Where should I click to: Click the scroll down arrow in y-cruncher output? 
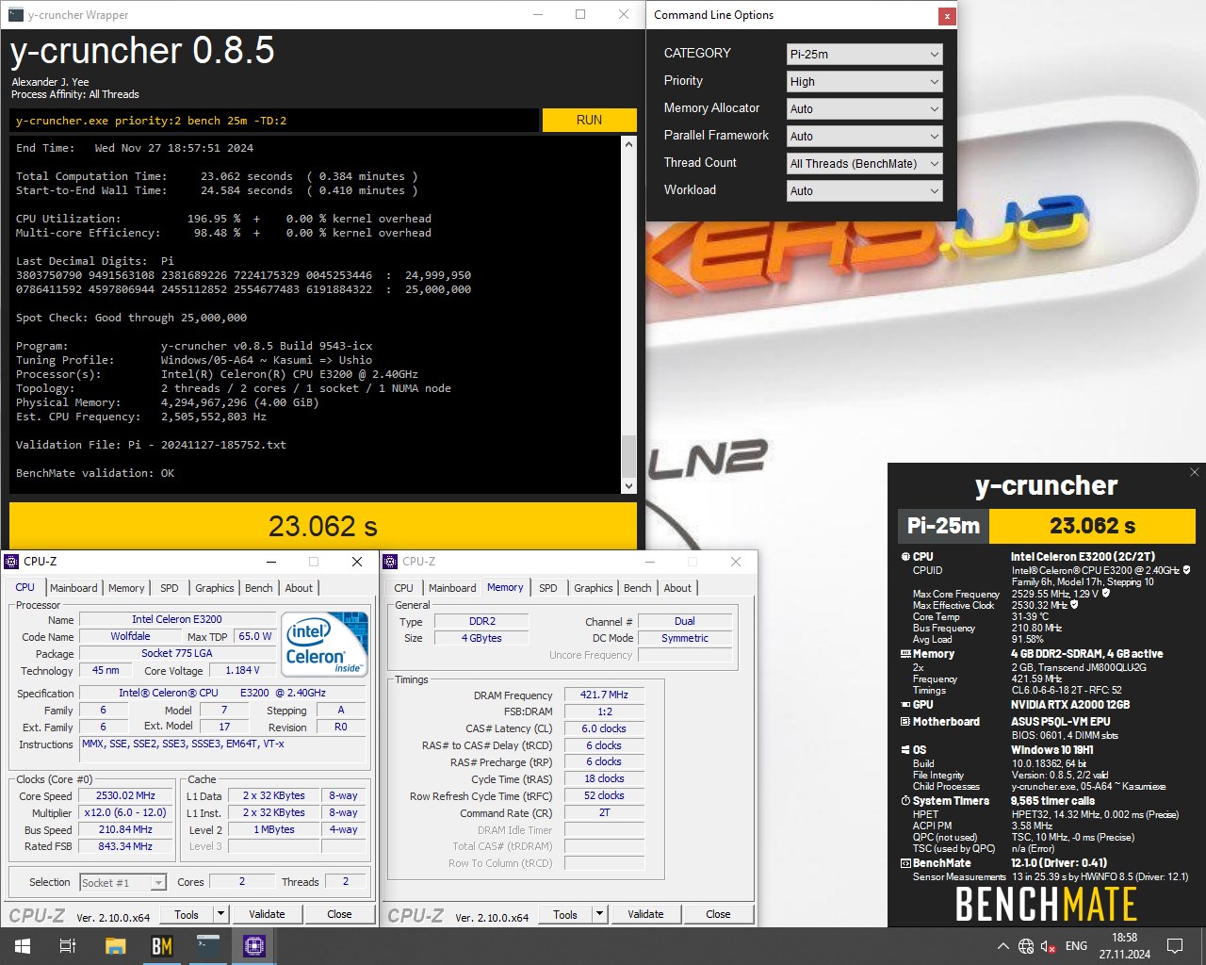pos(628,485)
